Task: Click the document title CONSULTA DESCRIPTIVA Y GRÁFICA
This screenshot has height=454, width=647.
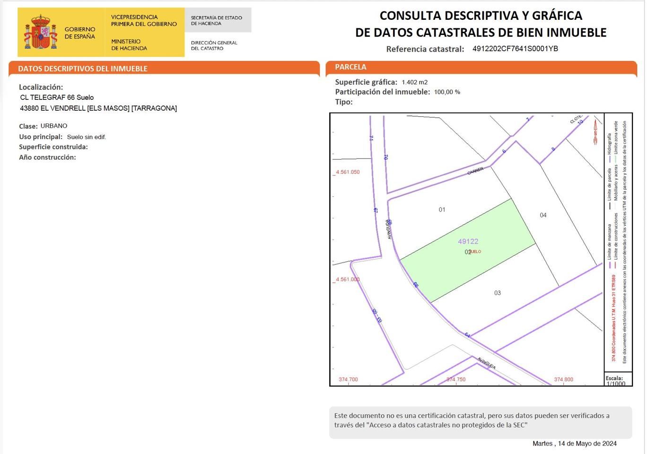Action: 481,16
